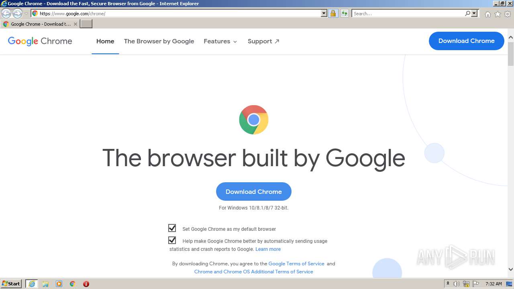The height and width of the screenshot is (289, 514).
Task: Click the Windows Start button
Action: tap(11, 284)
